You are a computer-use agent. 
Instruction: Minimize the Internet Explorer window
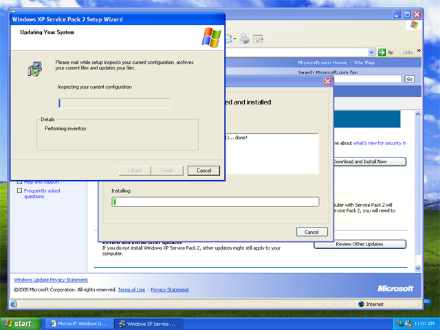[397, 14]
